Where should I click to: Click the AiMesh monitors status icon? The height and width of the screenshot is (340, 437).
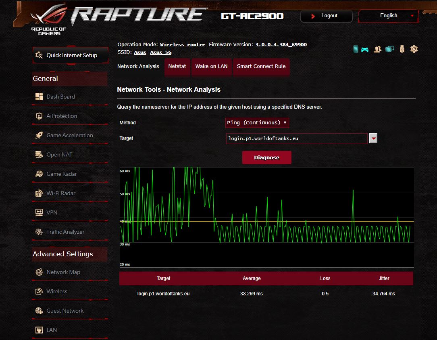click(x=389, y=49)
